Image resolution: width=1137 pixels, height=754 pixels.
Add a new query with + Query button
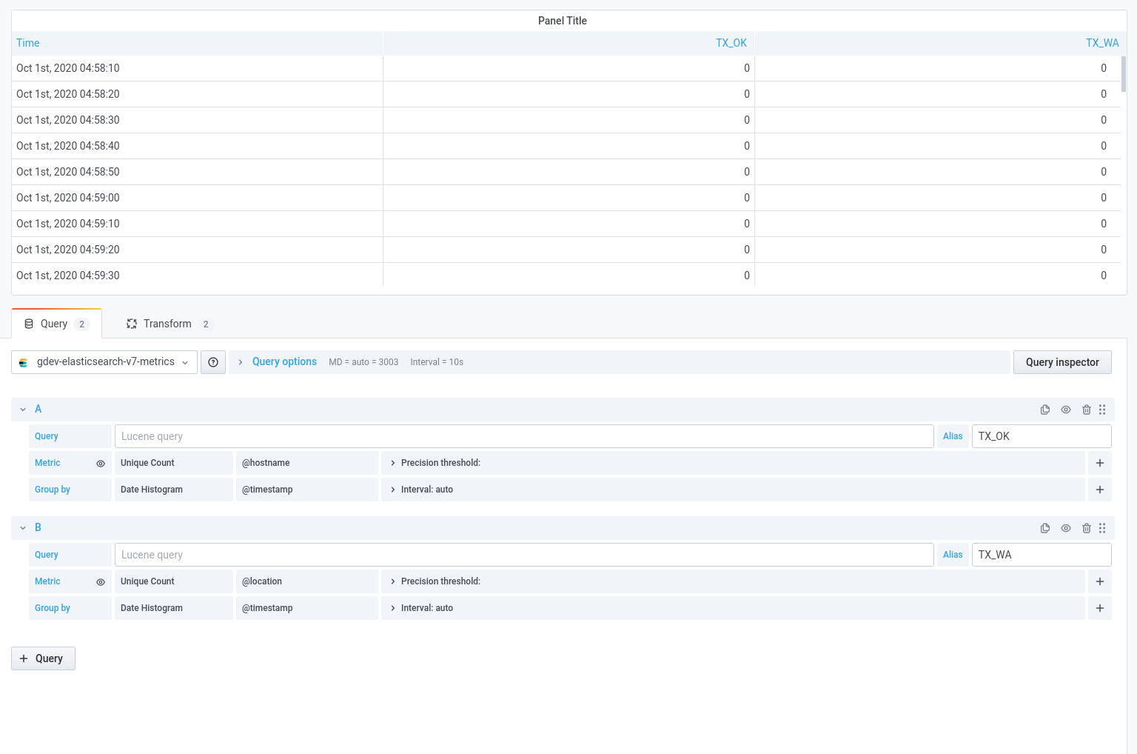click(43, 658)
